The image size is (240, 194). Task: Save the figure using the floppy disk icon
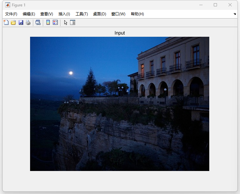pos(21,22)
